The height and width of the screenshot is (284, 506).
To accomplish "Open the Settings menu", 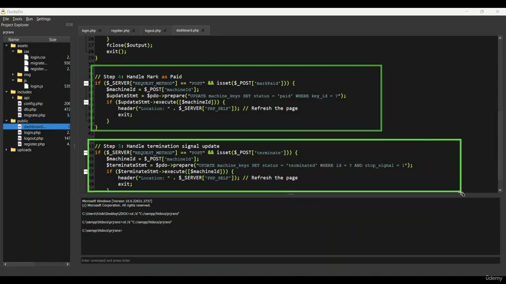I will pos(43,19).
